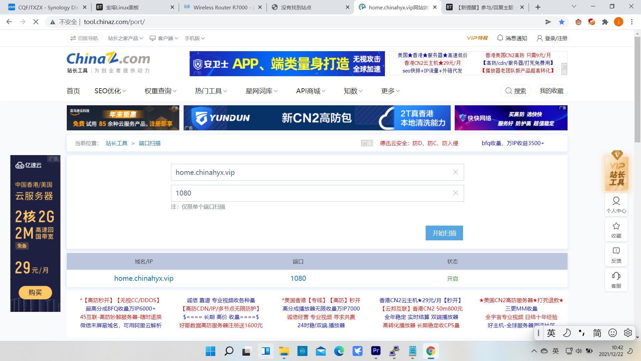Expand the SEO优化 menu

pos(110,91)
